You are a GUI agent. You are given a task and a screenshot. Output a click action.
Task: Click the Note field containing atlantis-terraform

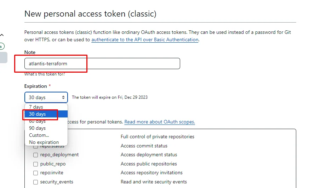(x=102, y=63)
